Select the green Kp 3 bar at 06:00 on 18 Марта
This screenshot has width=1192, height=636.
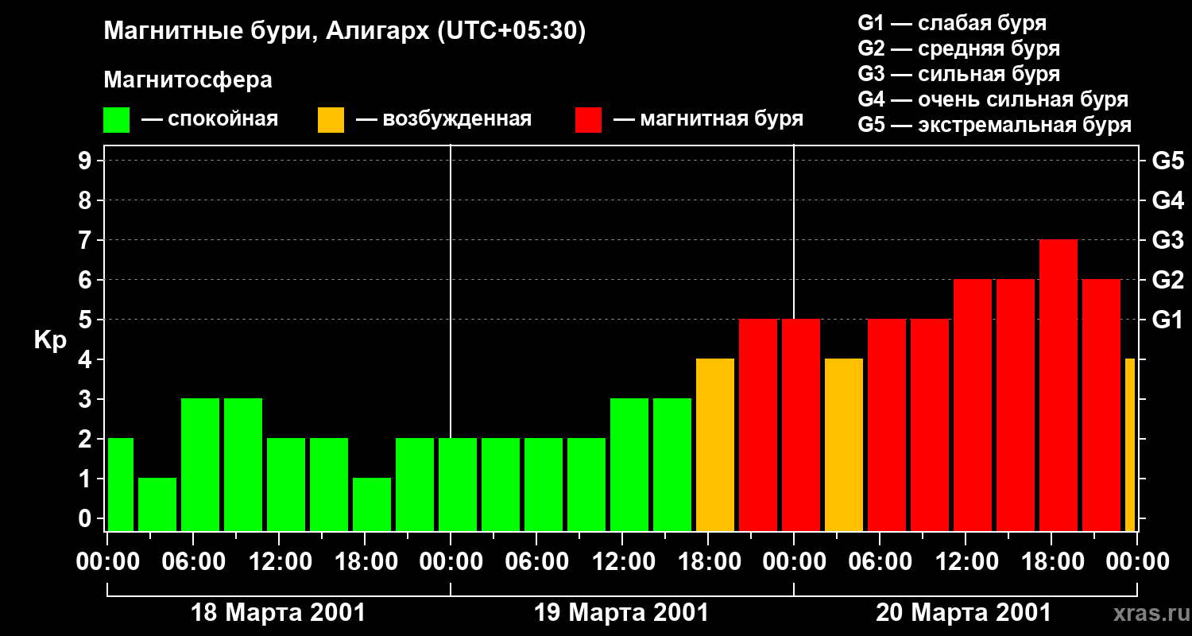point(200,465)
